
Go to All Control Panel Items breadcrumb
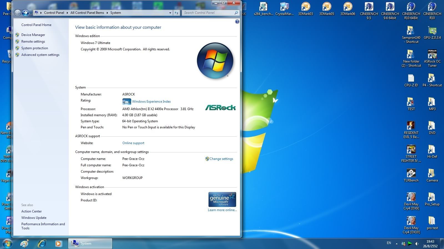click(x=87, y=13)
